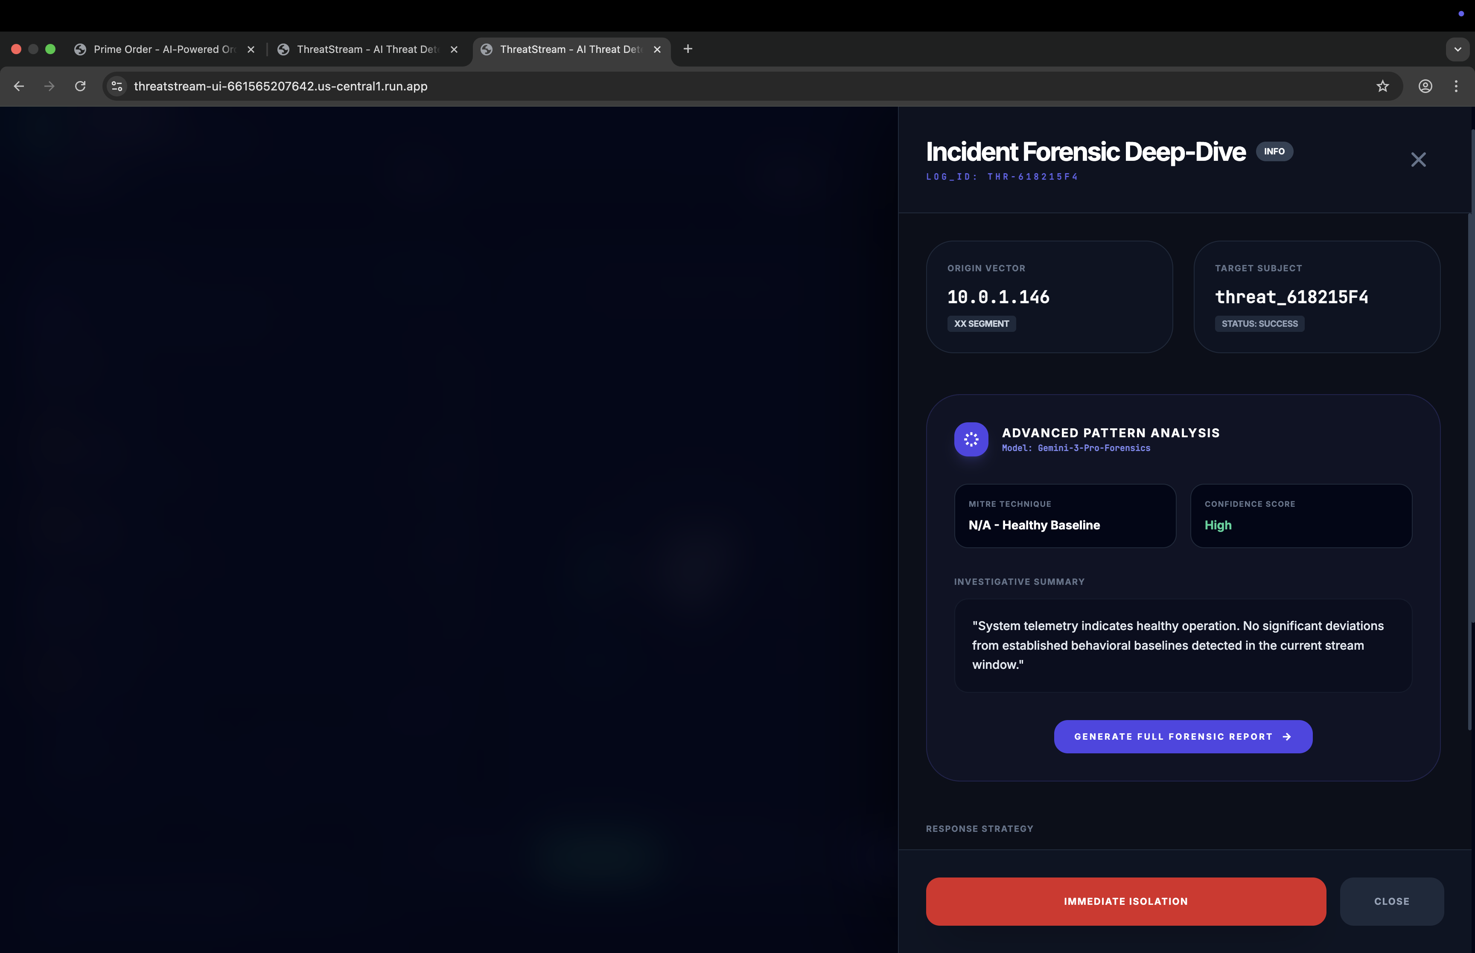The image size is (1475, 953).
Task: Switch to Prime Order tab
Action: (x=164, y=49)
